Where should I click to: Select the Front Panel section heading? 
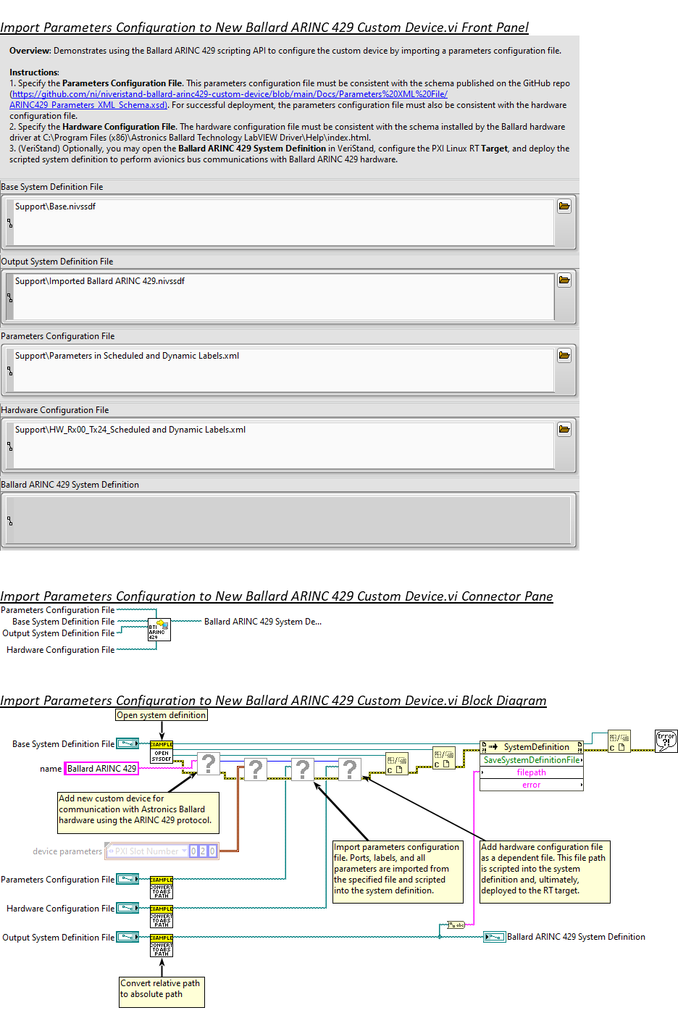(264, 28)
